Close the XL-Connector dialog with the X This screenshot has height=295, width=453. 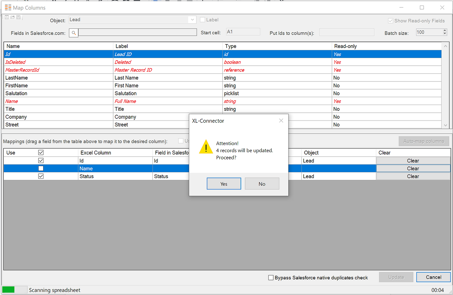[281, 121]
